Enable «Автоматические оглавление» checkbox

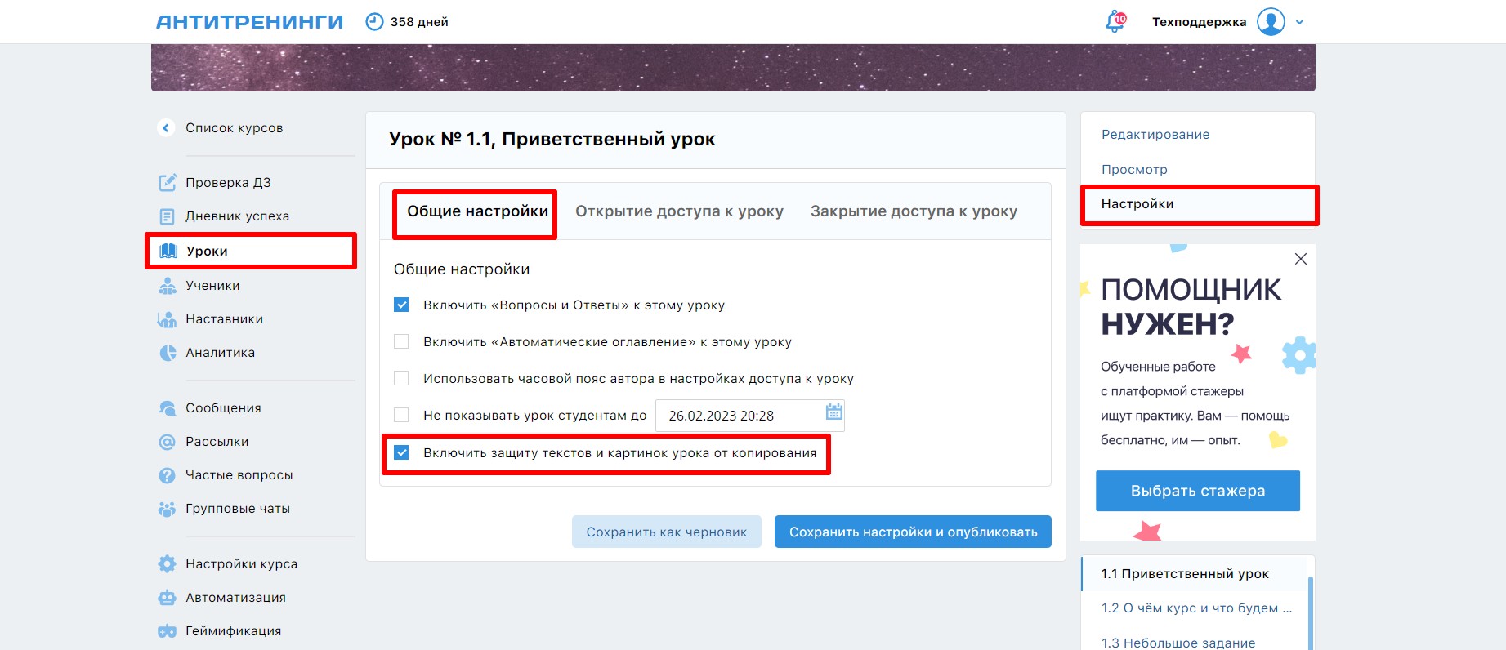coord(401,342)
